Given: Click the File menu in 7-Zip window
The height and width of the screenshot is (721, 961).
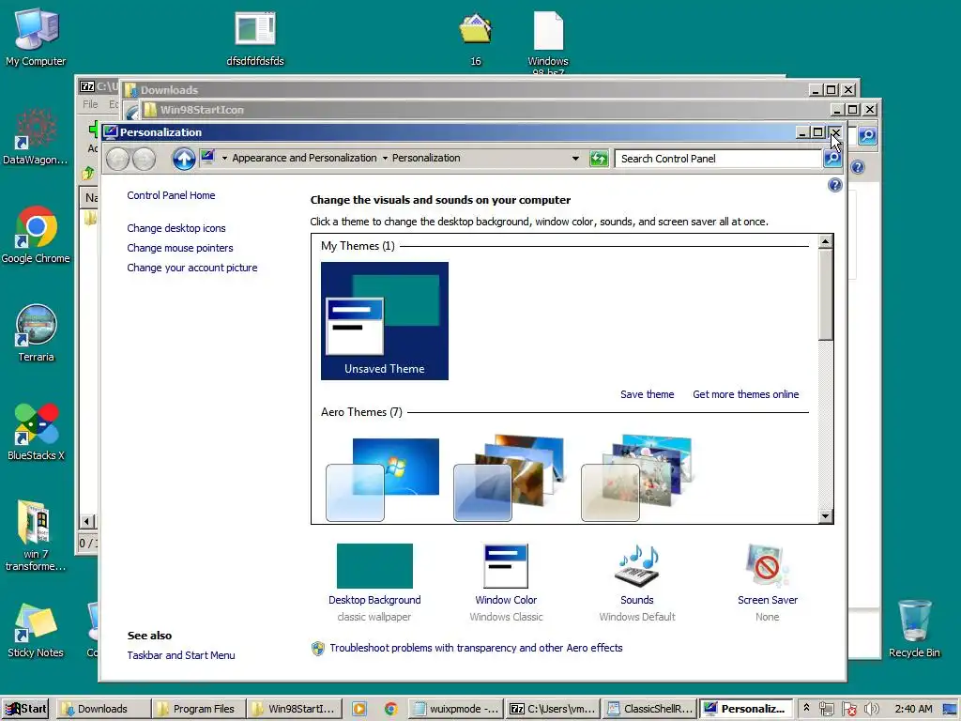Looking at the screenshot, I should [90, 104].
